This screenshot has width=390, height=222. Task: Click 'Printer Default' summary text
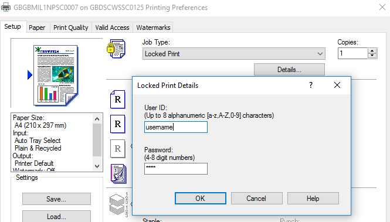(x=34, y=163)
